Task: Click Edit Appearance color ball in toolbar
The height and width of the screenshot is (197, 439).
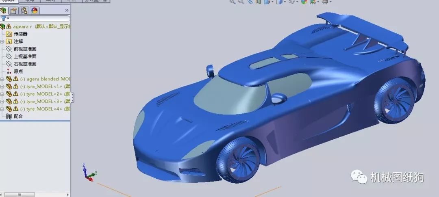Action: (x=304, y=2)
